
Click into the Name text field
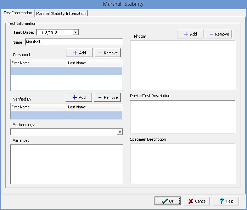[74, 42]
